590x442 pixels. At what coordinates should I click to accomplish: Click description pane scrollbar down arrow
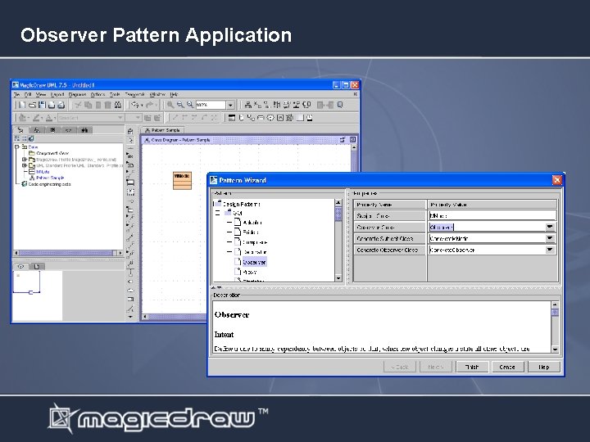[555, 350]
